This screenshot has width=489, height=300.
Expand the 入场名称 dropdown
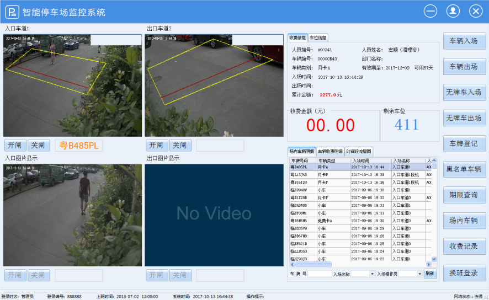[372, 274]
